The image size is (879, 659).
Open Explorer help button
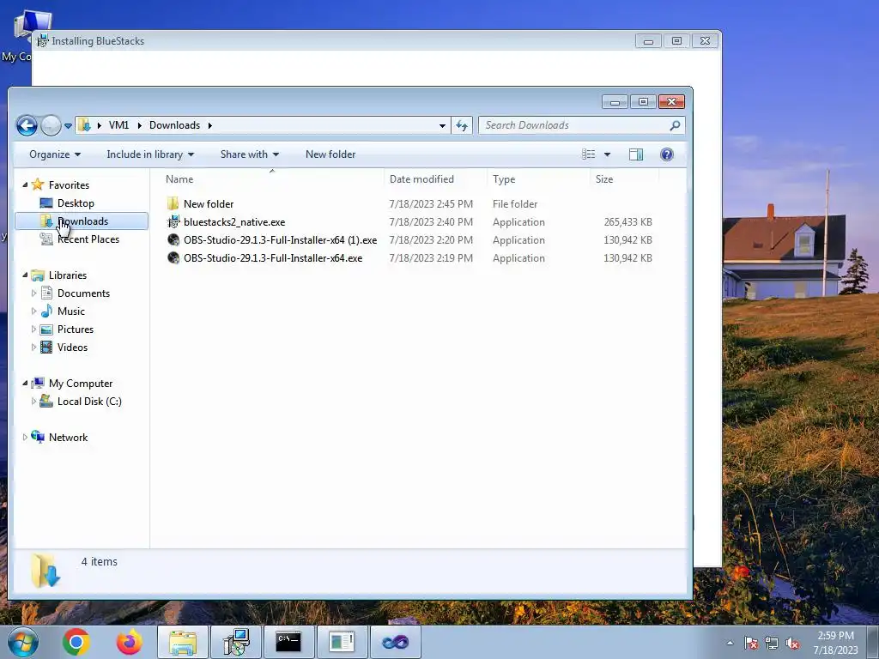click(666, 154)
